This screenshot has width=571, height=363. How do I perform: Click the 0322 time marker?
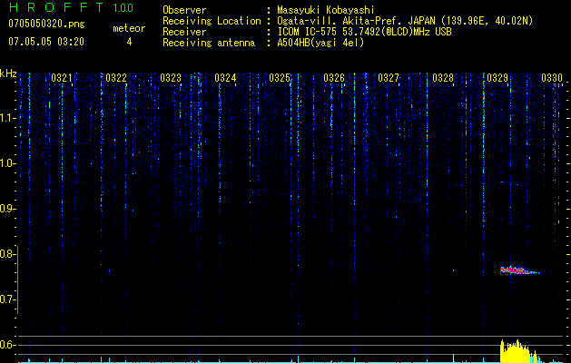tap(116, 78)
